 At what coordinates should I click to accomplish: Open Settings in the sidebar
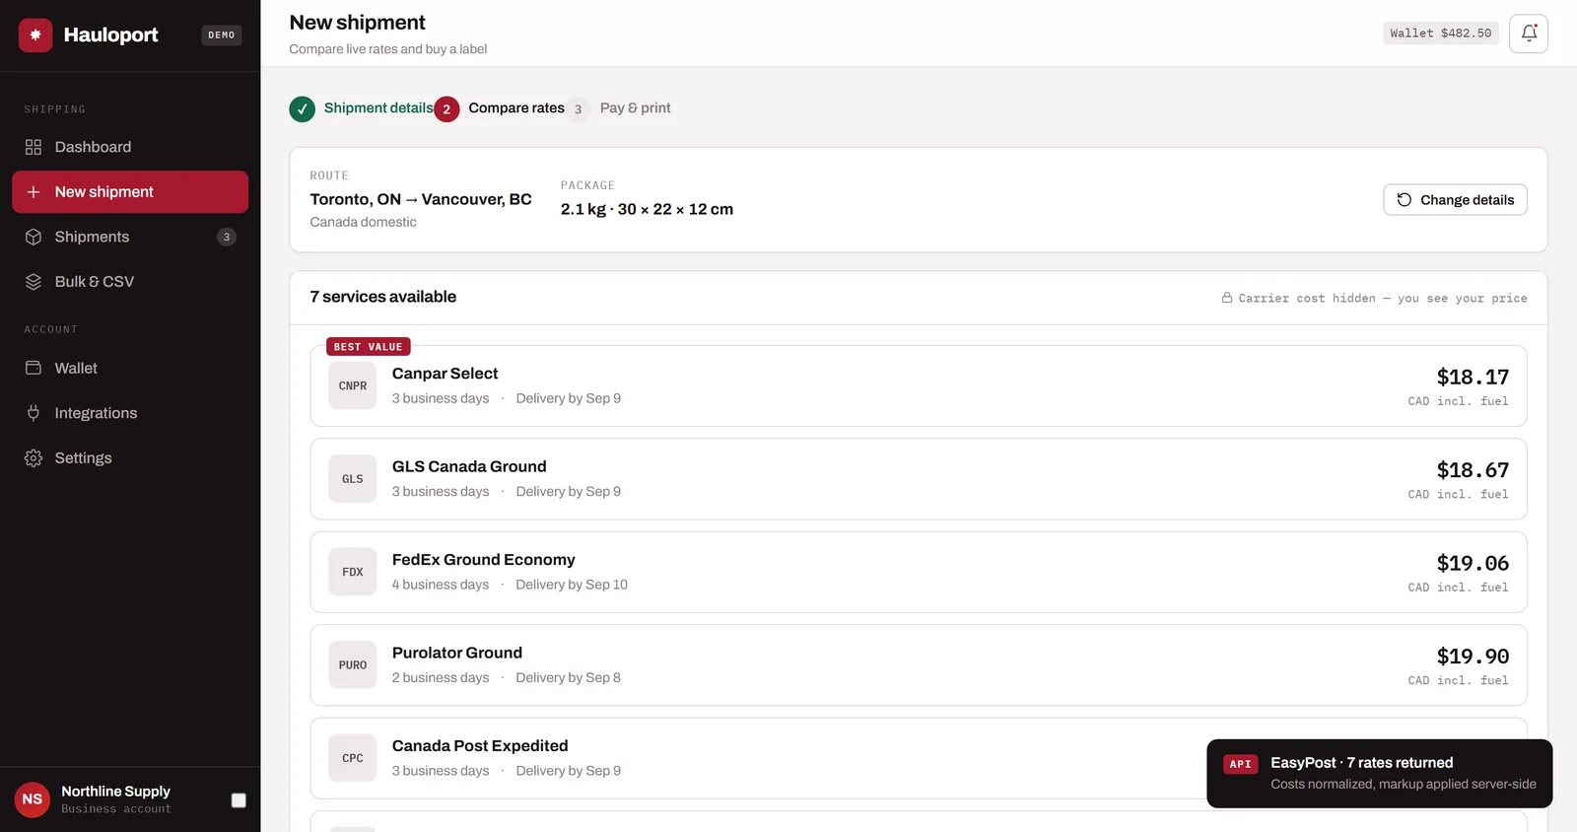coord(130,458)
